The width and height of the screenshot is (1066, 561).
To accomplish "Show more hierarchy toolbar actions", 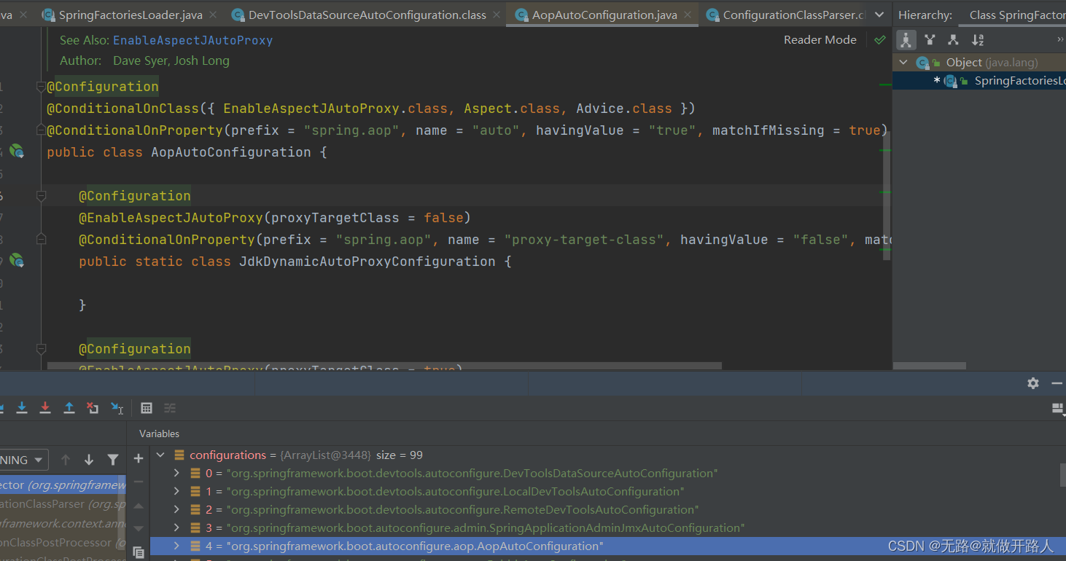I will pos(1060,40).
